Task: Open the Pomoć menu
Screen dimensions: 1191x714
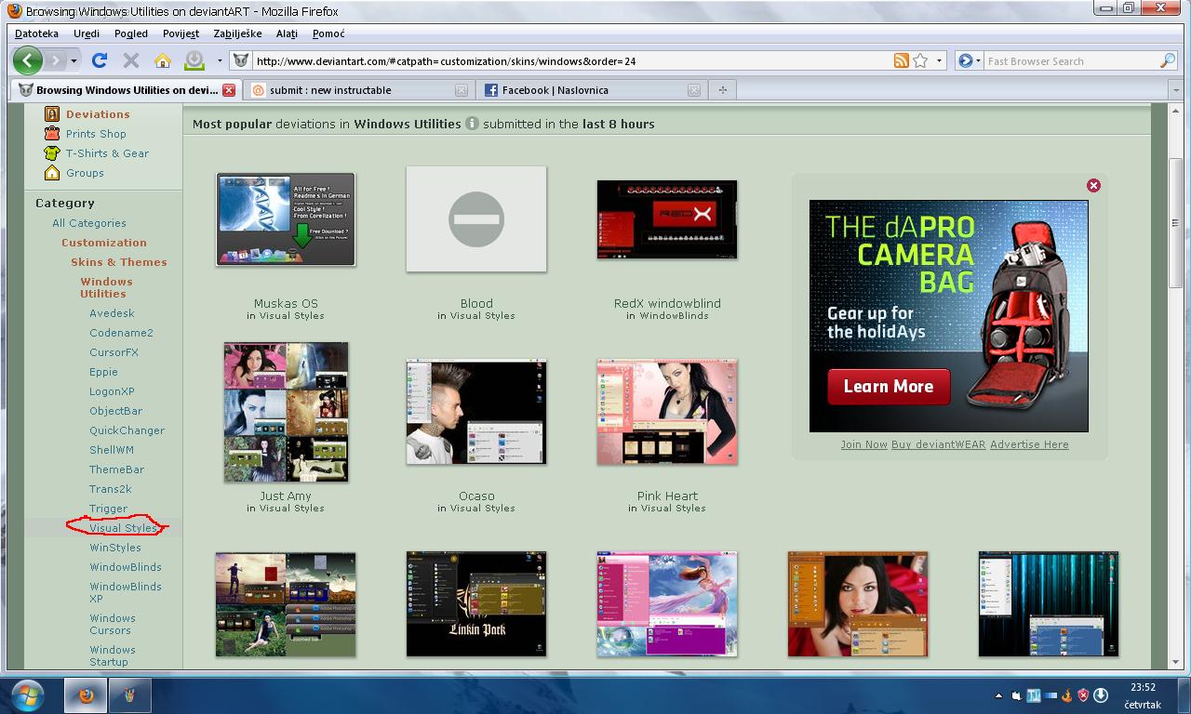Action: tap(328, 33)
